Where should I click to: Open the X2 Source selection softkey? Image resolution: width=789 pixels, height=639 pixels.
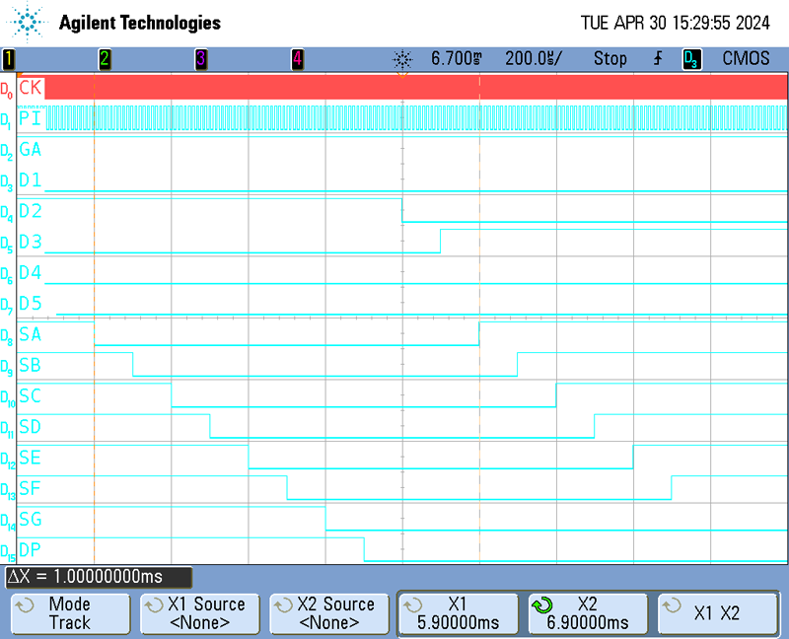329,613
